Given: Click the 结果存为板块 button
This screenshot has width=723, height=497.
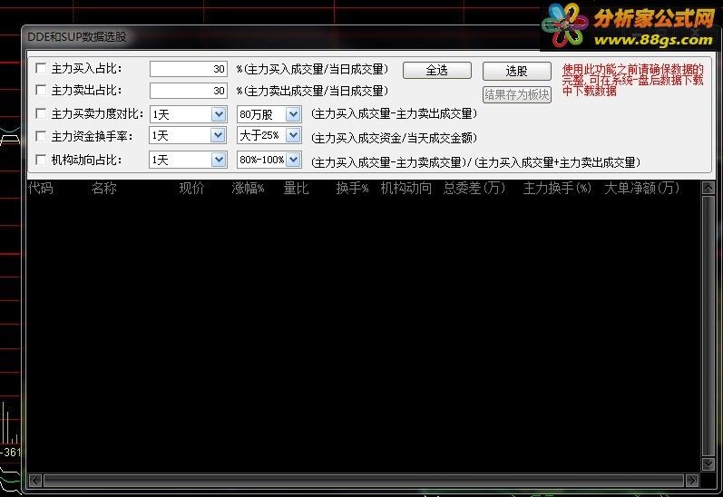Looking at the screenshot, I should (516, 95).
